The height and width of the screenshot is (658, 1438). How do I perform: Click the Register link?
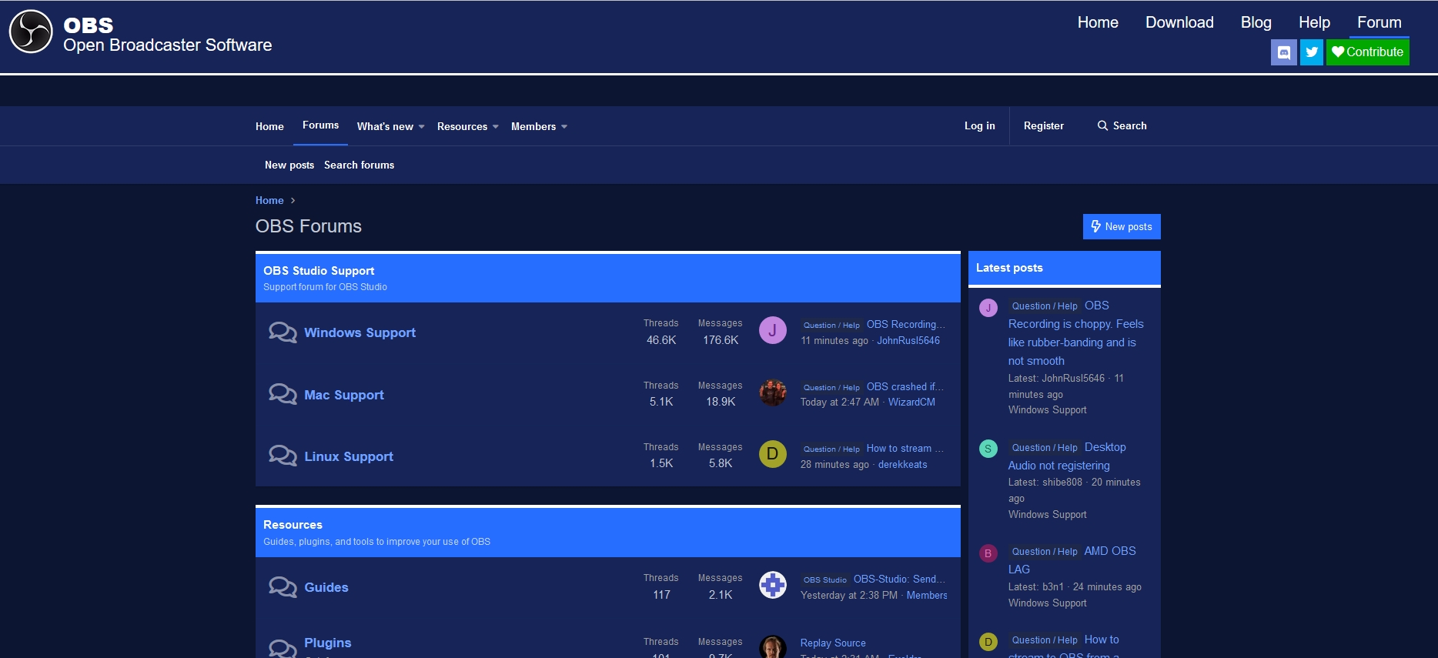[x=1044, y=125]
